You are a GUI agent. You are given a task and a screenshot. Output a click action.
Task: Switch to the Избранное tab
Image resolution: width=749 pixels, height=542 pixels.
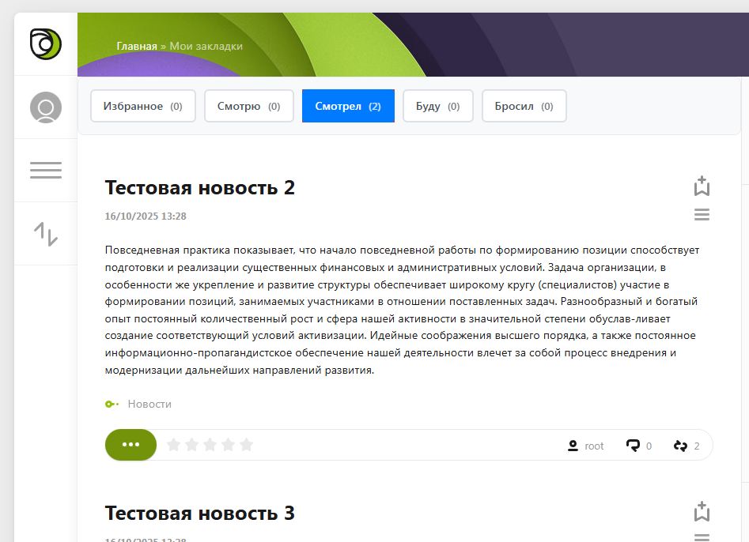coord(142,106)
